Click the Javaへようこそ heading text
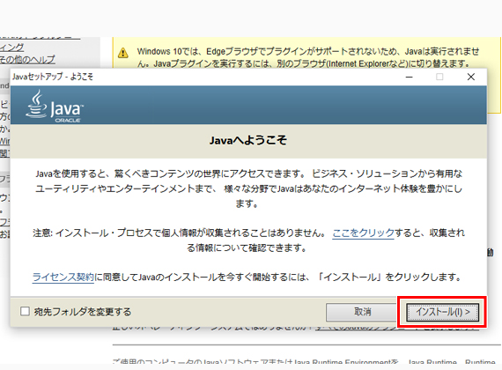This screenshot has width=502, height=370. [248, 140]
